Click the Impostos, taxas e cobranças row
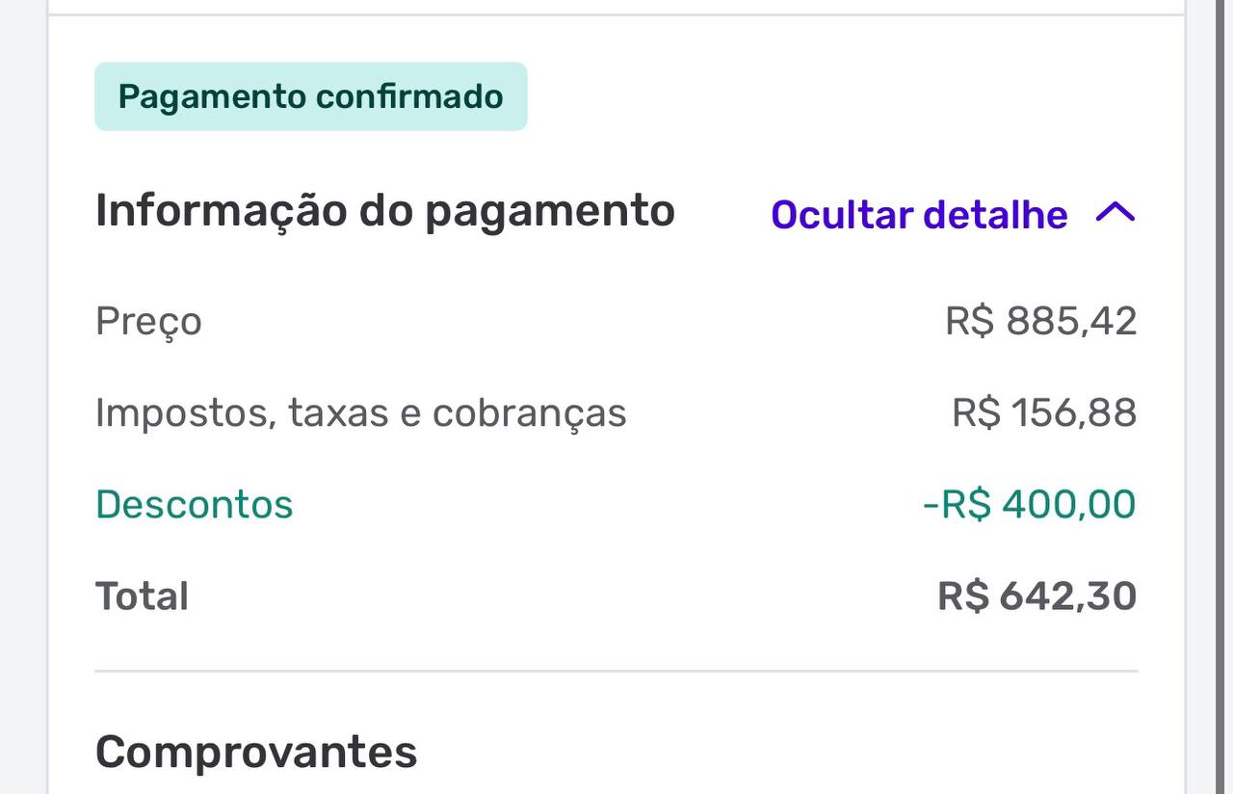This screenshot has height=794, width=1233. tap(360, 411)
